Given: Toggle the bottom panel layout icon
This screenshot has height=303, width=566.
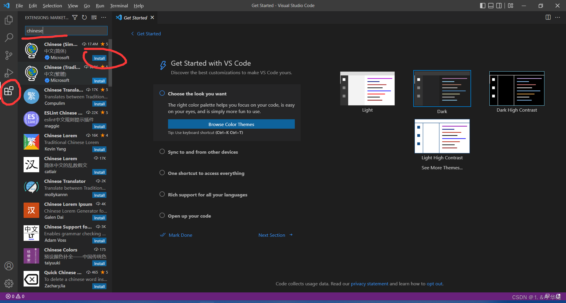Looking at the screenshot, I should (491, 6).
